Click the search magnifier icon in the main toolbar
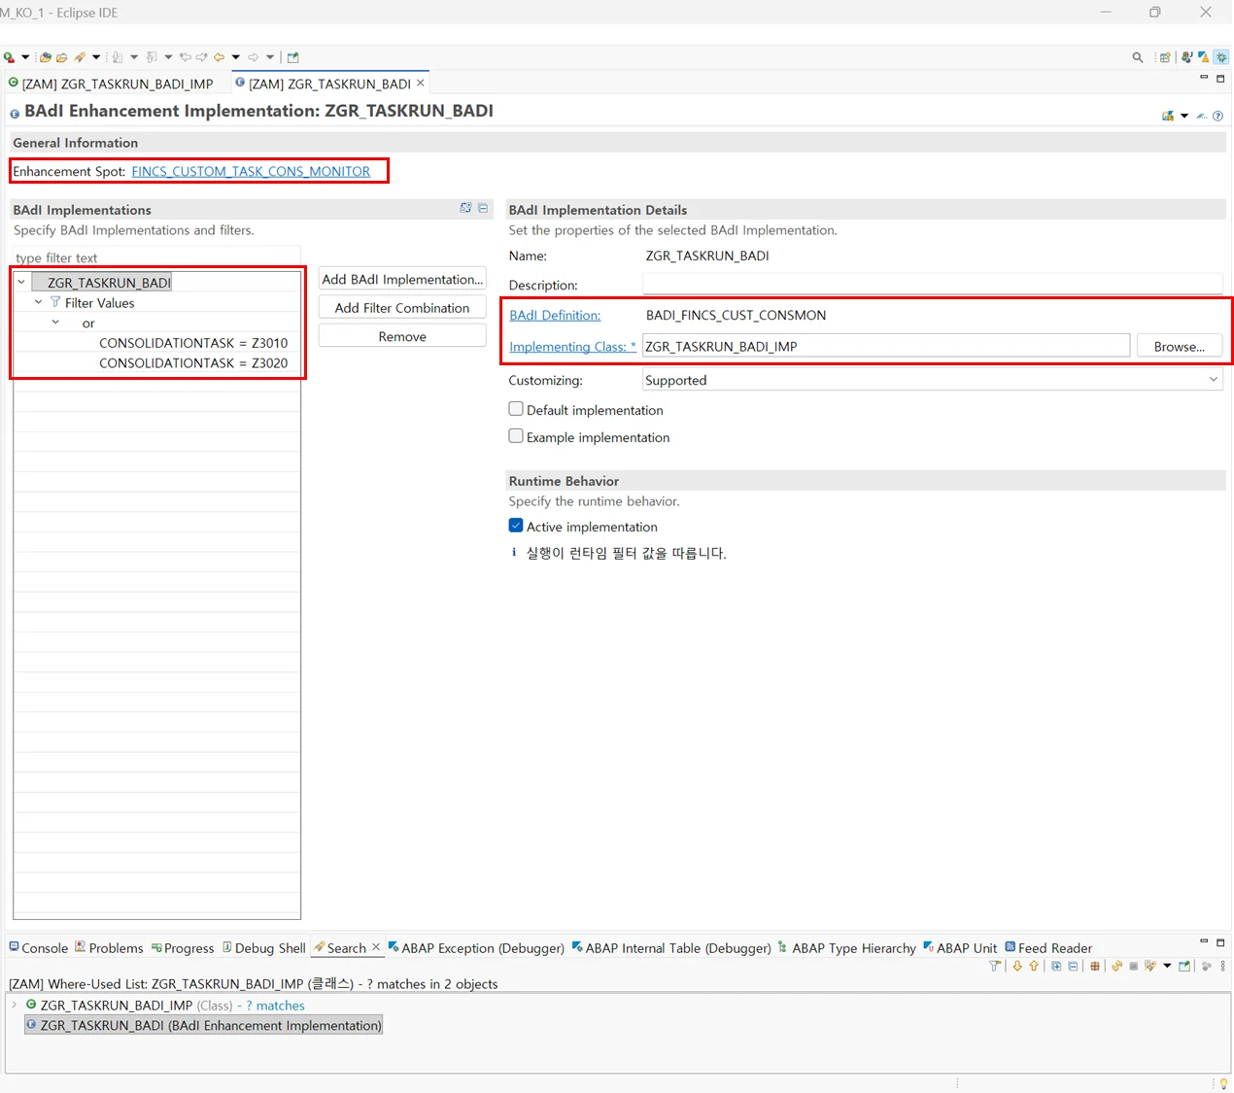 point(1137,57)
